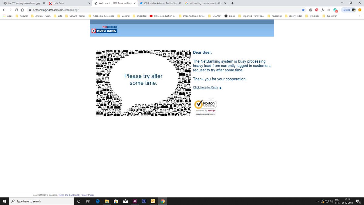Click the back navigation arrow
Viewport: 364px width, 205px height.
[4, 9]
